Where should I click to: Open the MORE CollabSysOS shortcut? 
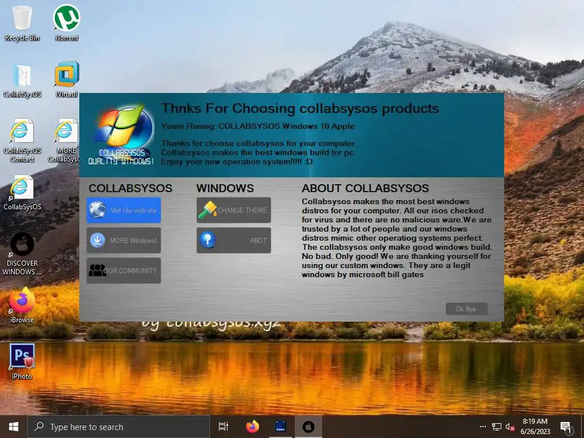64,140
